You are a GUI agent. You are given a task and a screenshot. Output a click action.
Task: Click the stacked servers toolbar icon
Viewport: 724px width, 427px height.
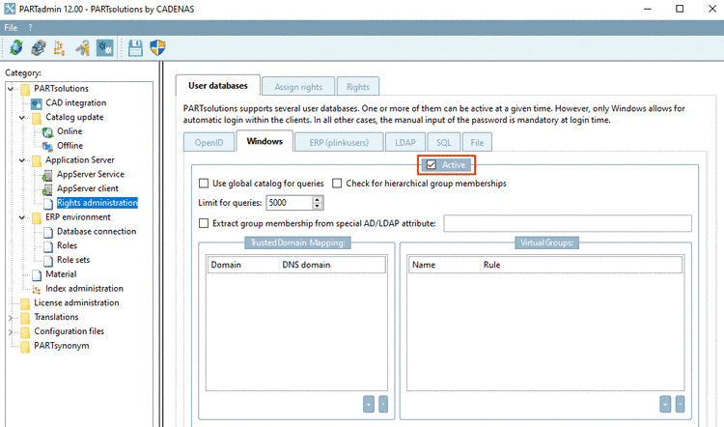click(x=39, y=47)
